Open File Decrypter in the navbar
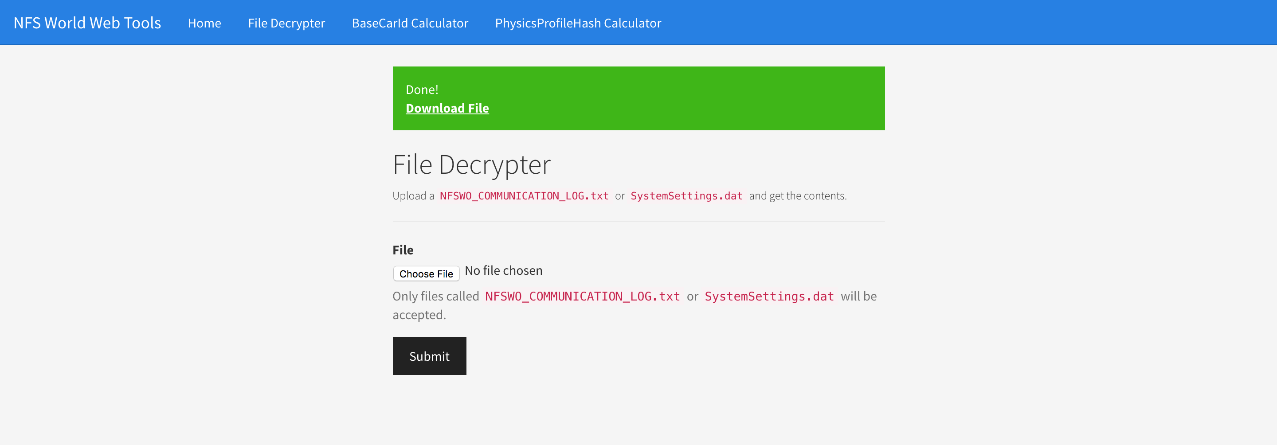 (x=286, y=23)
